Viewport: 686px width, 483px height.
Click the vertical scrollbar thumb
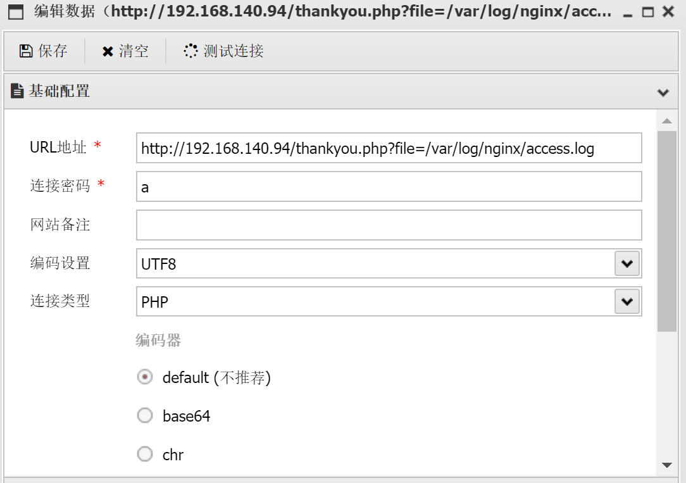pyautogui.click(x=666, y=231)
